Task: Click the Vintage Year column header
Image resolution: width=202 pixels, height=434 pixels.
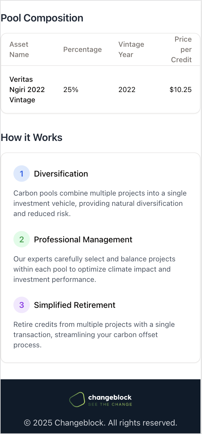Action: point(131,49)
